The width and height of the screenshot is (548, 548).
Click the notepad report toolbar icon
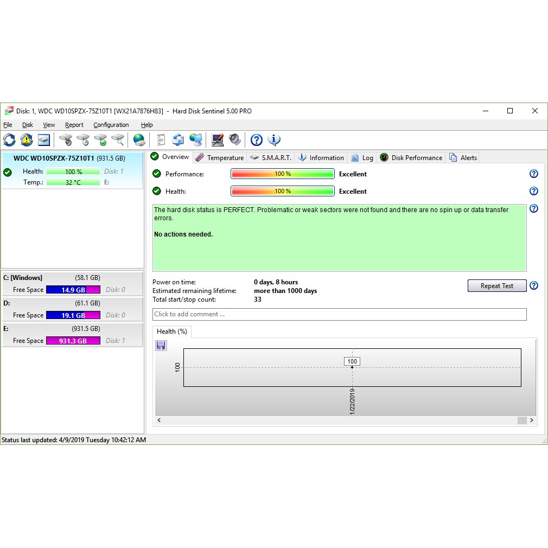(161, 140)
